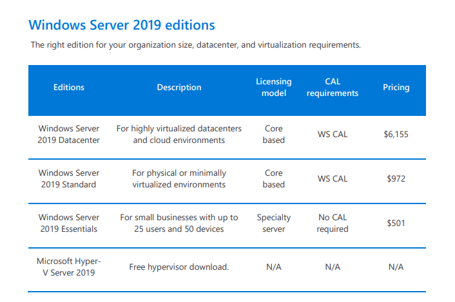Click 'For physical or minimally virtualized' description cell
The width and height of the screenshot is (455, 302).
179,178
